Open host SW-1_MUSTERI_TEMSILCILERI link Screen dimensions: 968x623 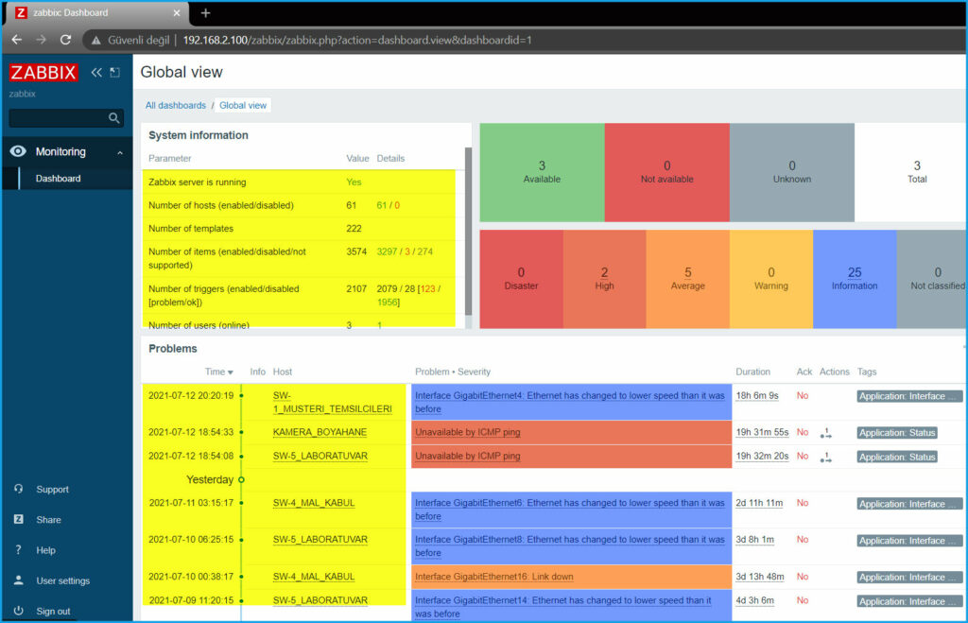[332, 402]
